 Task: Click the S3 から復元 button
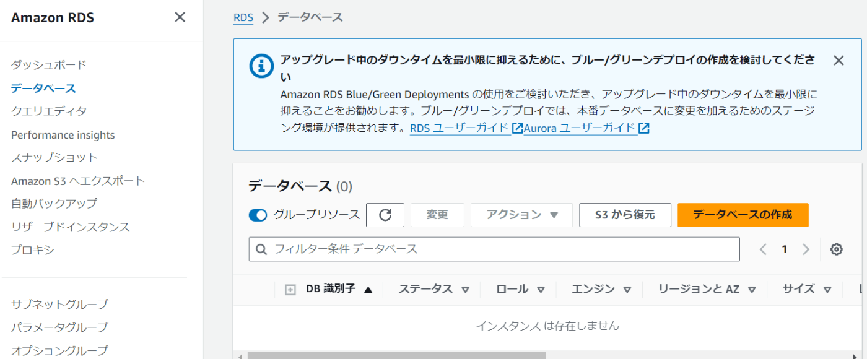(x=625, y=215)
